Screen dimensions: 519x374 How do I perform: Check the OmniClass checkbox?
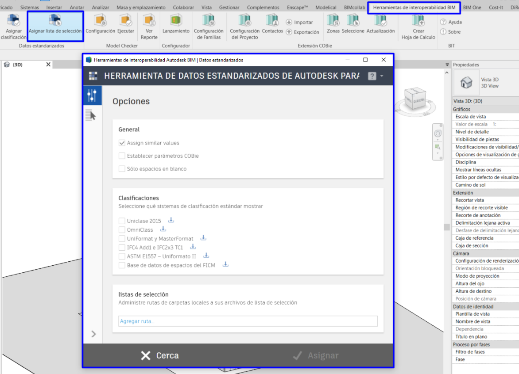(122, 229)
